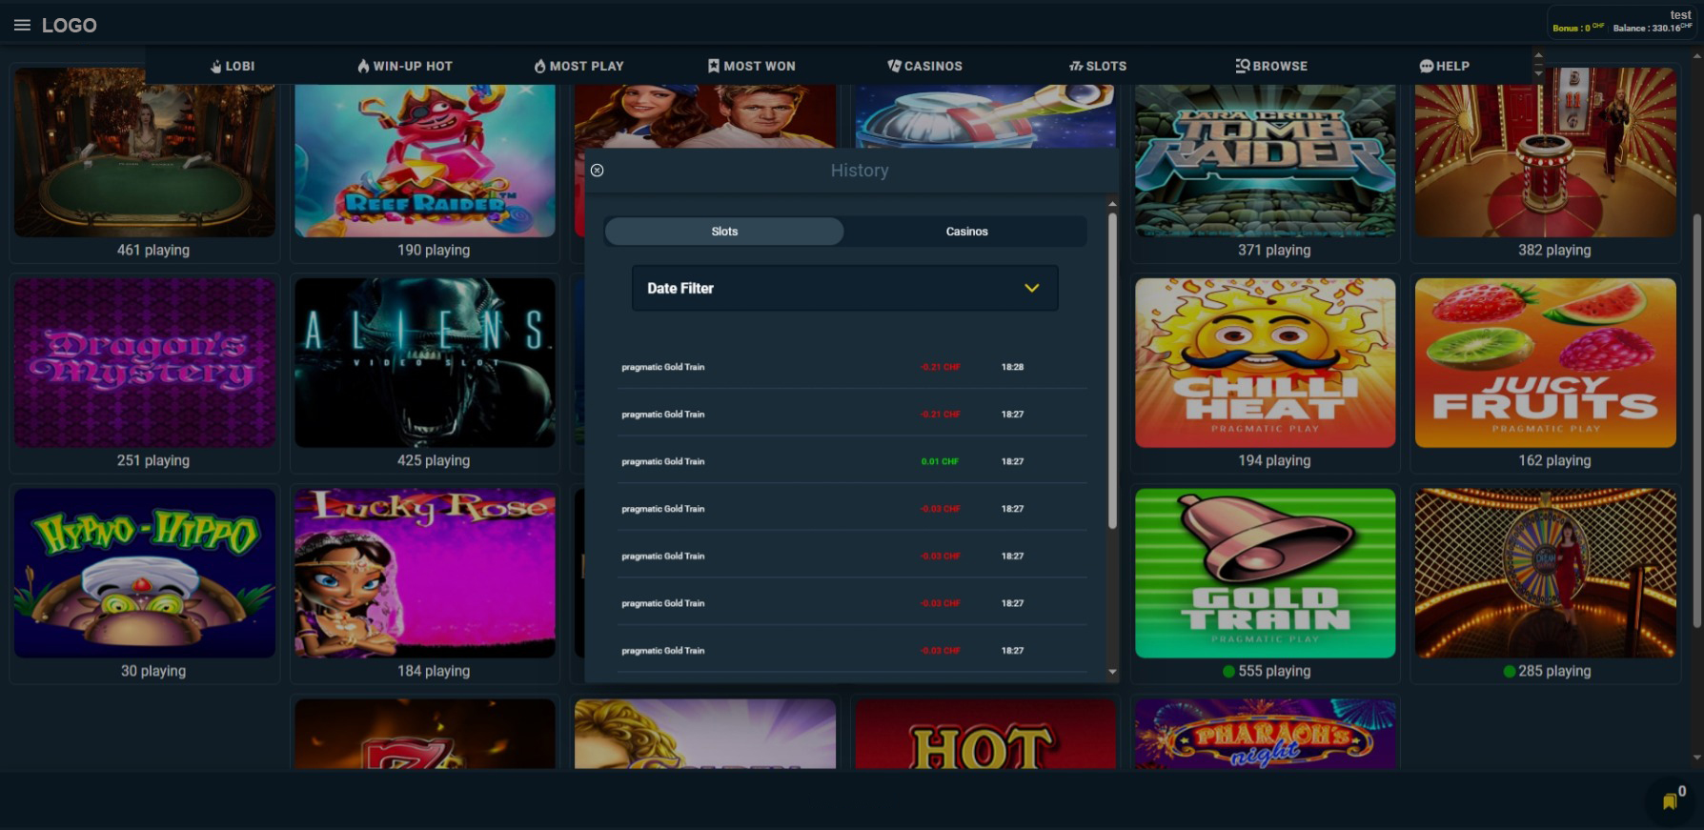Click the test username in the header

click(1681, 15)
